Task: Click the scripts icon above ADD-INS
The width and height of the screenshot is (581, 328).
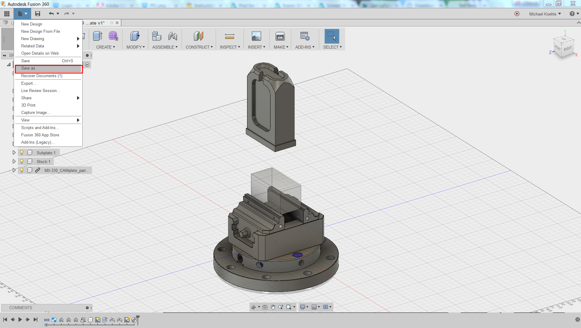Action: tap(305, 36)
